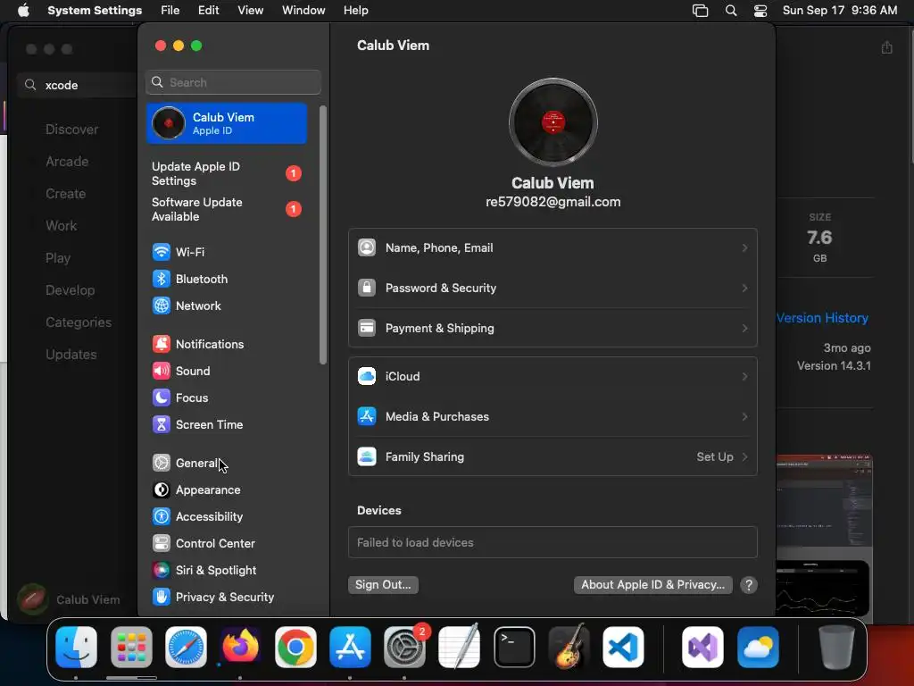
Task: Open the File menu
Action: pos(170,11)
